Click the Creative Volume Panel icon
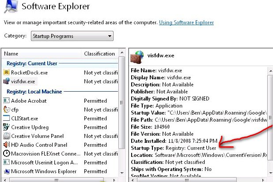Viewport: 273px width, 182px height. click(x=7, y=136)
